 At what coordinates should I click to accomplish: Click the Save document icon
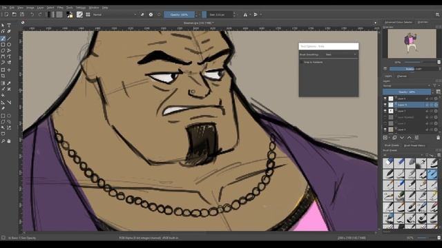click(22, 14)
